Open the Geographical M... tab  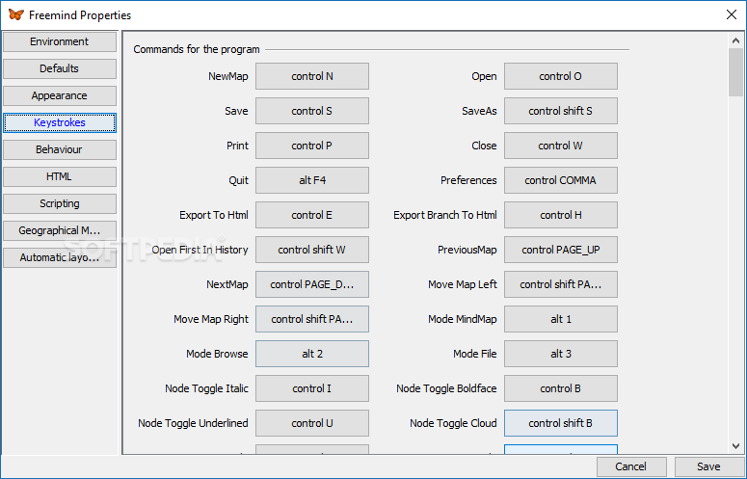tap(60, 230)
